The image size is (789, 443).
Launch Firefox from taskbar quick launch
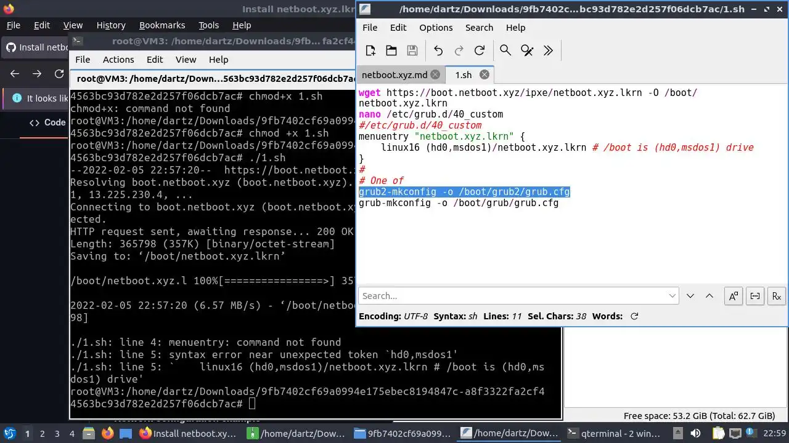point(107,433)
